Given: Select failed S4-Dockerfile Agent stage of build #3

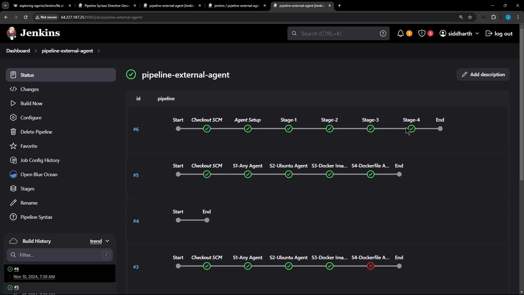Looking at the screenshot, I should click(x=371, y=266).
